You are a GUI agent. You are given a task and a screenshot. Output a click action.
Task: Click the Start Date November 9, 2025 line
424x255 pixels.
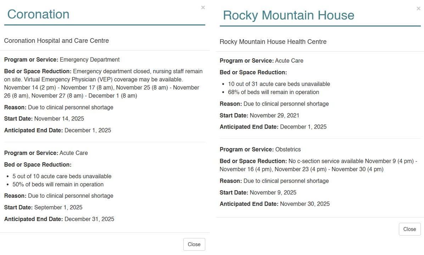tap(258, 193)
